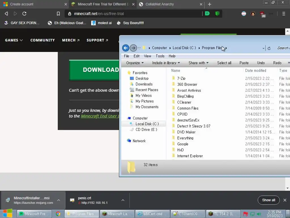Click the green DOWNLOAD button

tap(94, 70)
